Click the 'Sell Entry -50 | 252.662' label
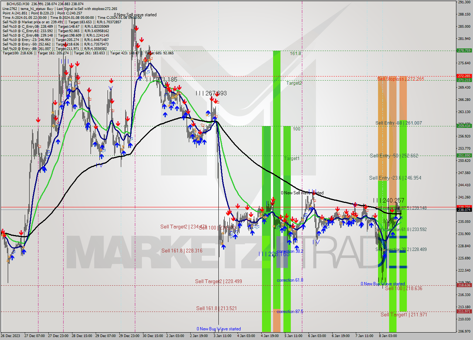 point(394,156)
